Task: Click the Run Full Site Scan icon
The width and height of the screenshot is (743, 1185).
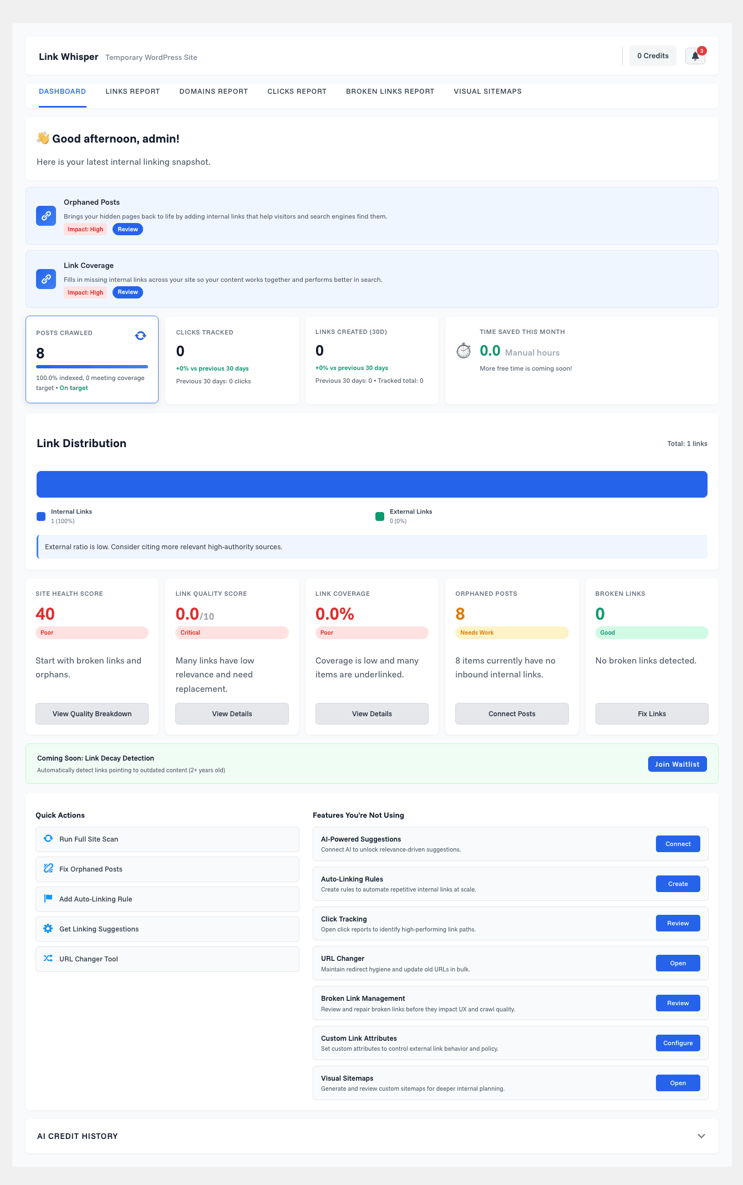Action: tap(48, 839)
